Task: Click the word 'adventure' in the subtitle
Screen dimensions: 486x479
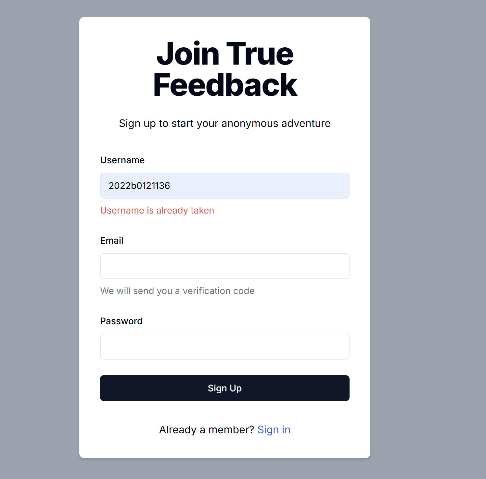Action: tap(306, 123)
